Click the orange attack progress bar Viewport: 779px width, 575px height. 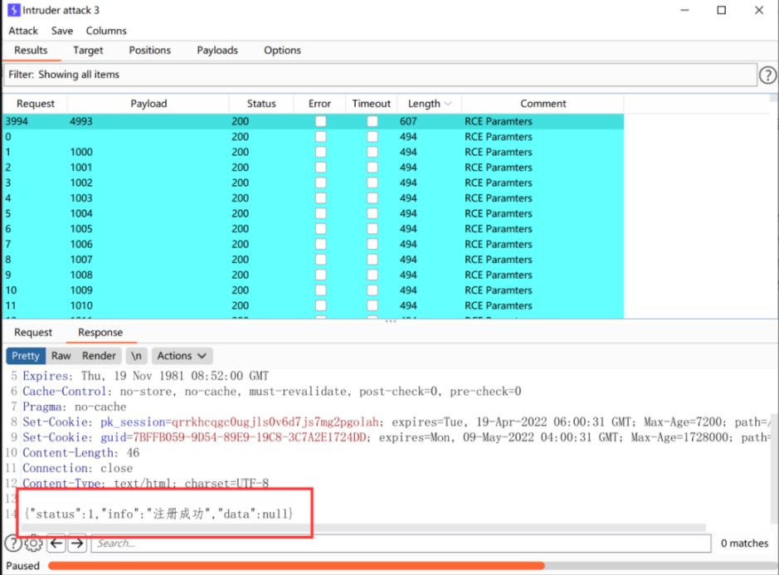pos(297,566)
